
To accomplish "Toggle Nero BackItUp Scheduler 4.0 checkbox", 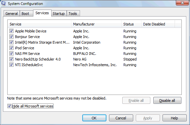I will pos(11,59).
